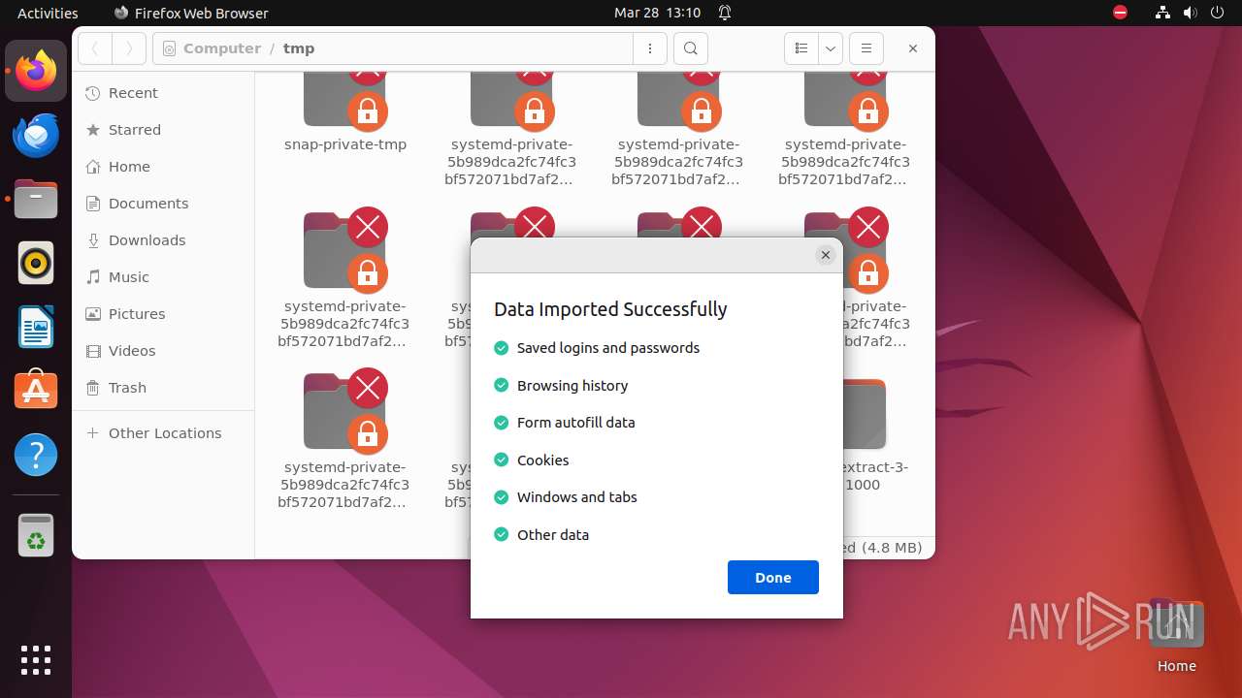The width and height of the screenshot is (1242, 698).
Task: Click the Form autofill data item
Action: tap(565, 423)
